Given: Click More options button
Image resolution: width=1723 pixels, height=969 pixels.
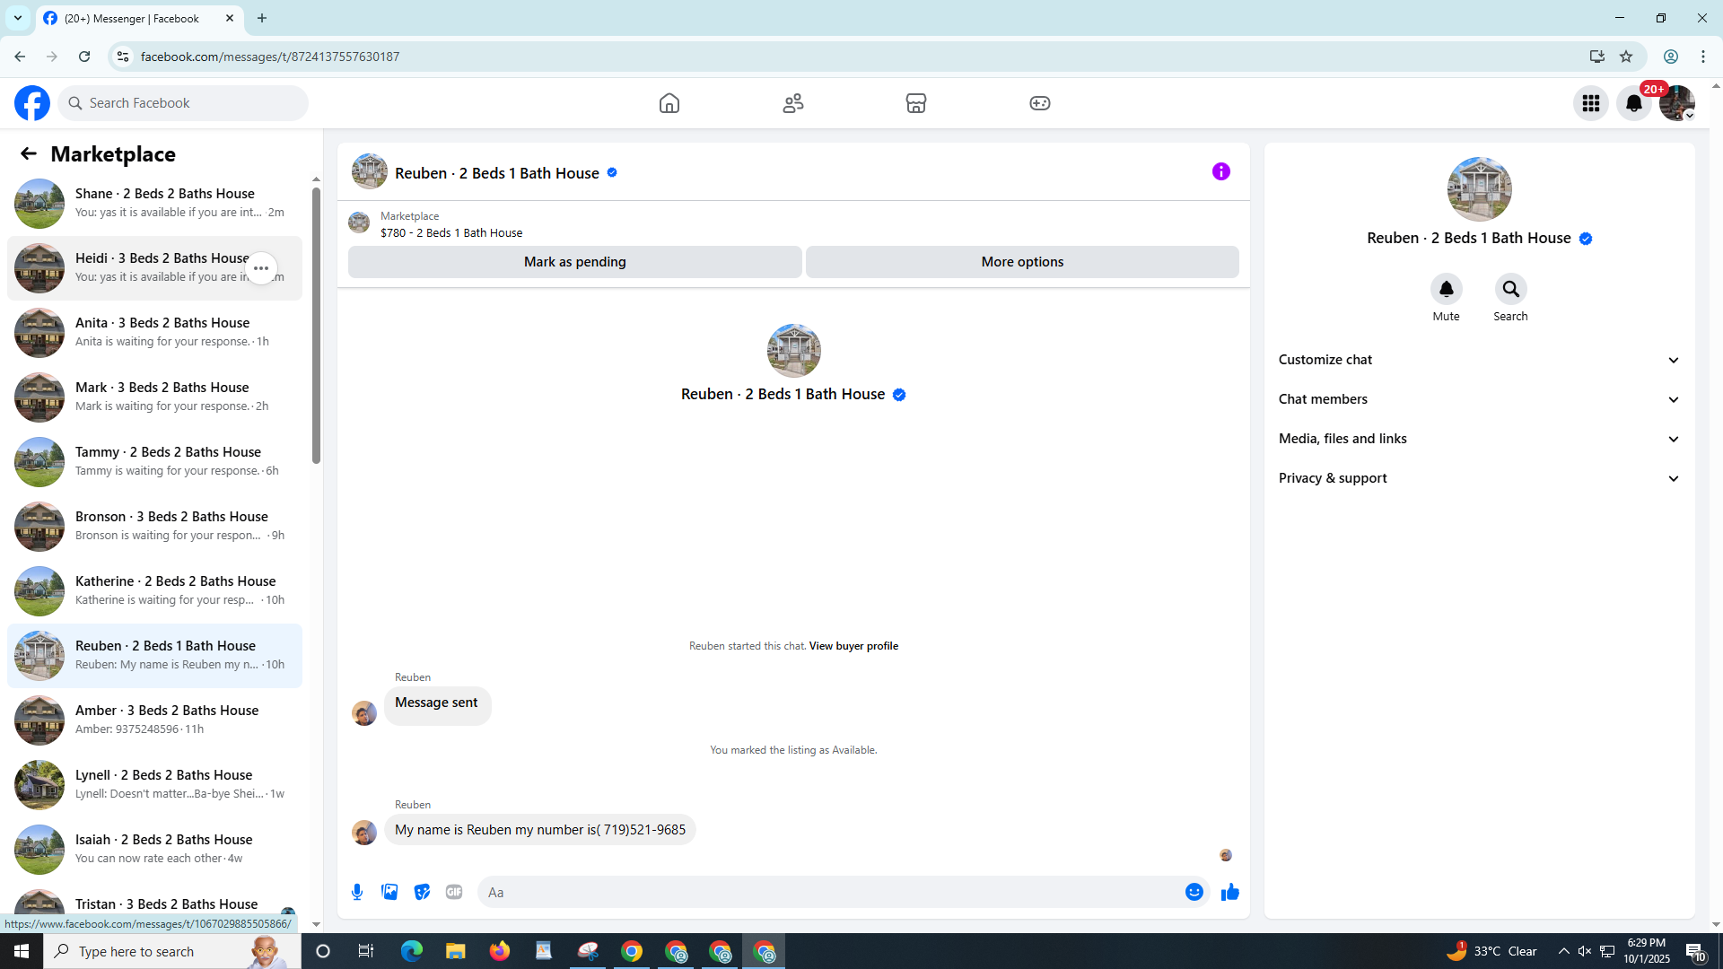Looking at the screenshot, I should (x=1022, y=262).
